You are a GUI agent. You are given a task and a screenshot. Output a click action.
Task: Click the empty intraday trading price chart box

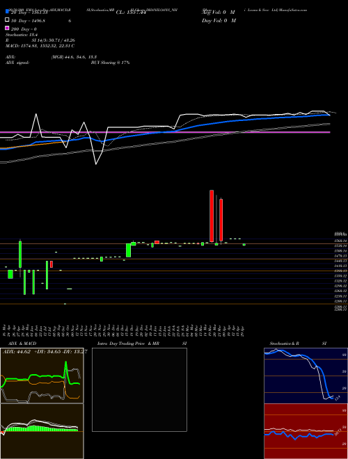click(x=139, y=389)
